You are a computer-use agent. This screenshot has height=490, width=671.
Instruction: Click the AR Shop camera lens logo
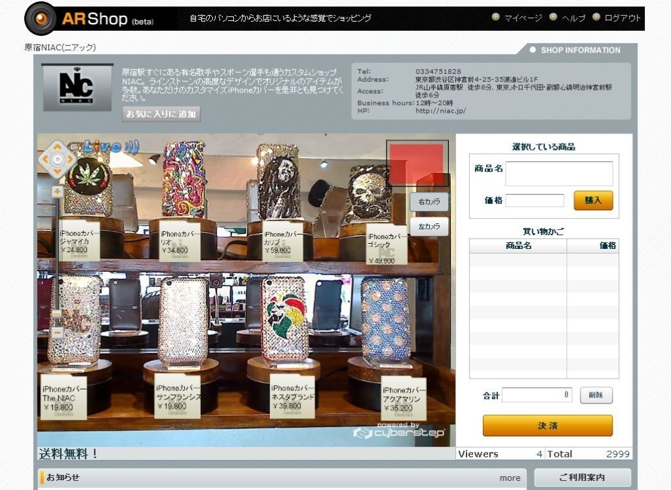pyautogui.click(x=41, y=18)
